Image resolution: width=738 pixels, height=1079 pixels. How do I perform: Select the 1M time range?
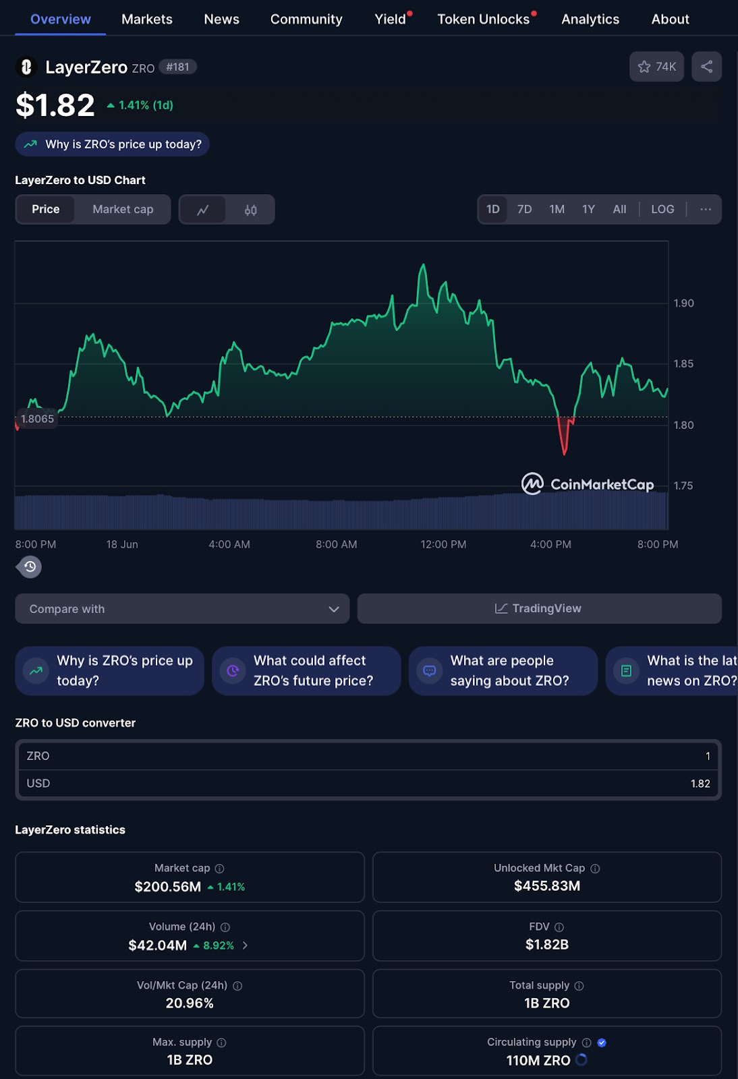[x=557, y=209]
